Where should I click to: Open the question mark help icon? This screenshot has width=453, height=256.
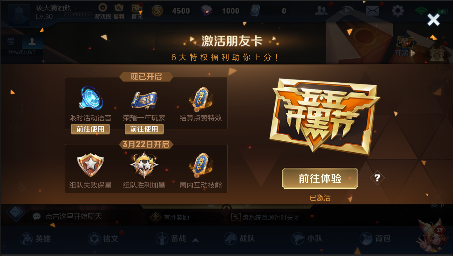[x=377, y=178]
